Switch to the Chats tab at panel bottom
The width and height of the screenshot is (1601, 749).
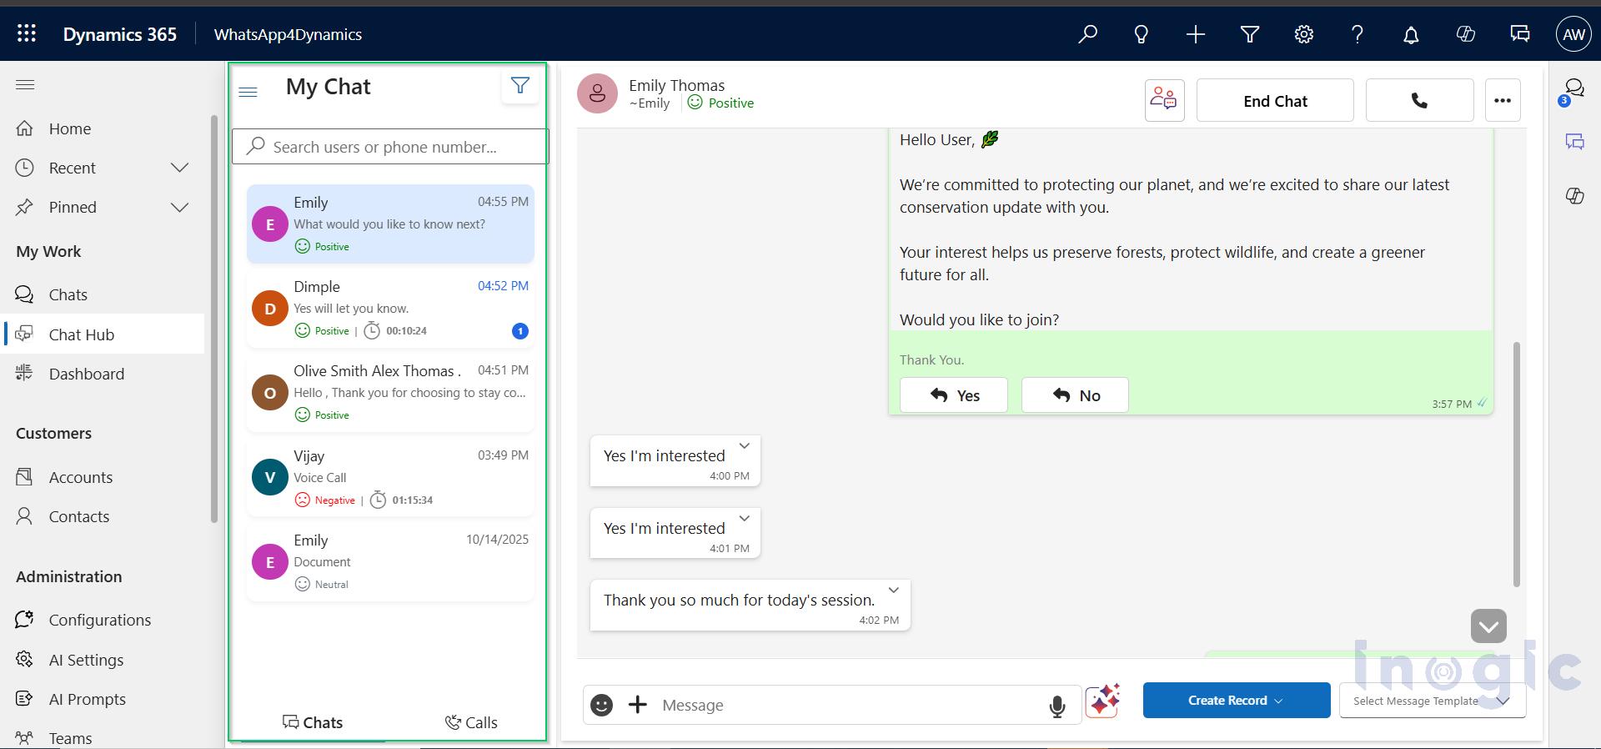point(313,722)
